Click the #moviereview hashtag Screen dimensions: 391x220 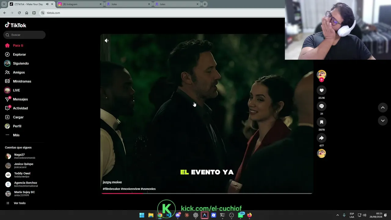point(130,189)
